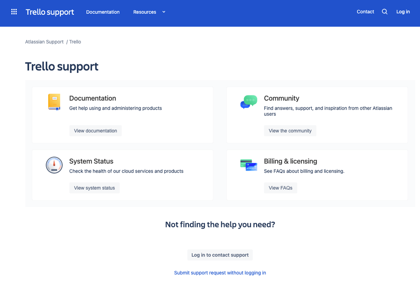
Task: Open Documentation in the top navigation
Action: pos(103,12)
